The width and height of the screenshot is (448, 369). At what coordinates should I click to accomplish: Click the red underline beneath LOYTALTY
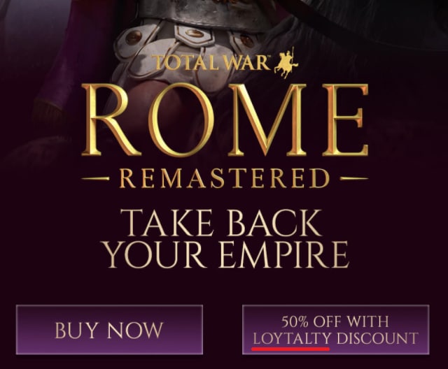tap(290, 348)
